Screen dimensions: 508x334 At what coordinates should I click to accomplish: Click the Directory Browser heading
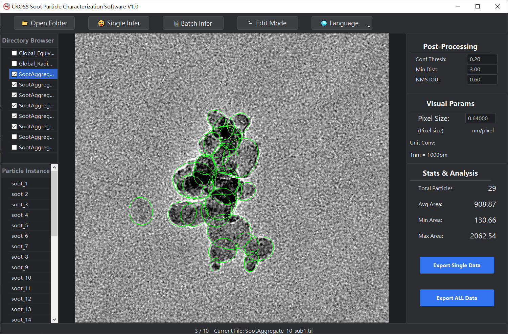tap(28, 41)
